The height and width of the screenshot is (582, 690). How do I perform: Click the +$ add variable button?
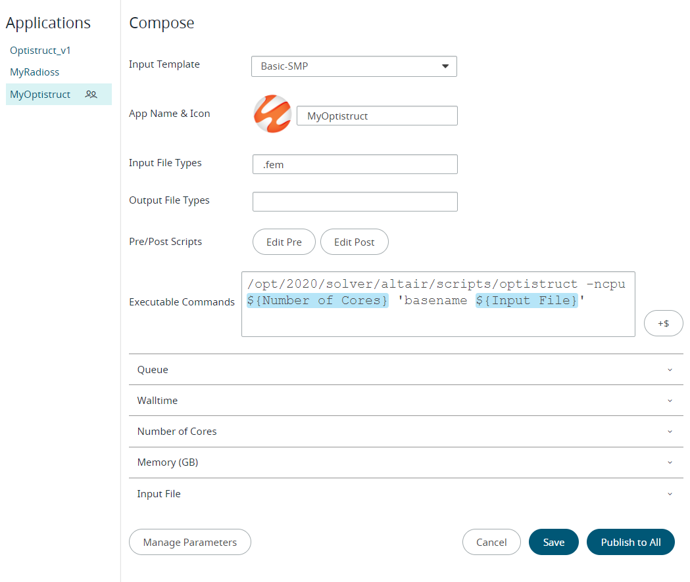point(663,324)
